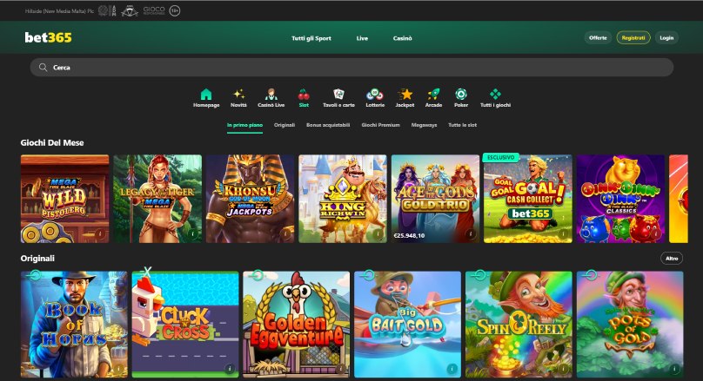Image resolution: width=703 pixels, height=381 pixels.
Task: Launch Oink Oink Oink Classics game
Action: [x=620, y=199]
